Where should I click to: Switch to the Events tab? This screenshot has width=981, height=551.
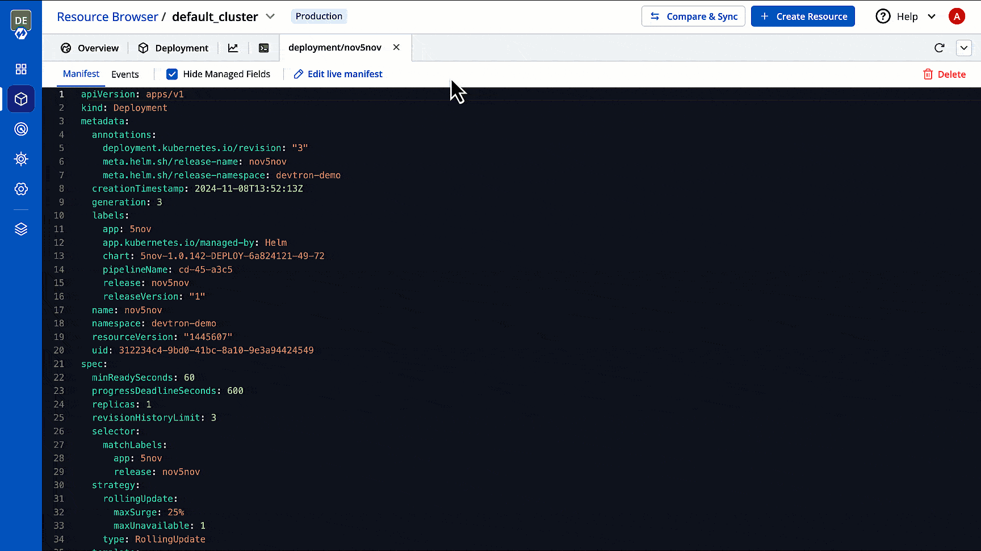pyautogui.click(x=125, y=74)
